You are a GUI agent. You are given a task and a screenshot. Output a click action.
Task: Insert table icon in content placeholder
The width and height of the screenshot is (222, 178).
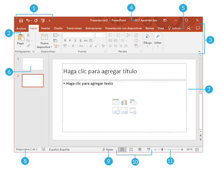point(116,102)
